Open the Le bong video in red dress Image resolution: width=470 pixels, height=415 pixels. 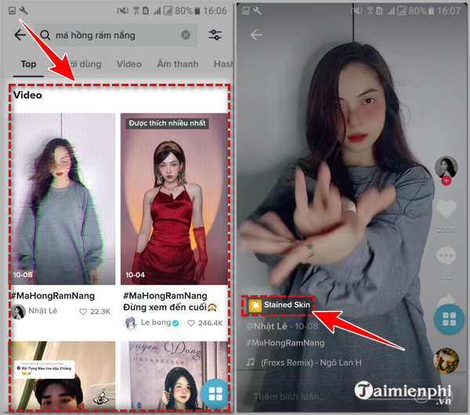click(174, 199)
